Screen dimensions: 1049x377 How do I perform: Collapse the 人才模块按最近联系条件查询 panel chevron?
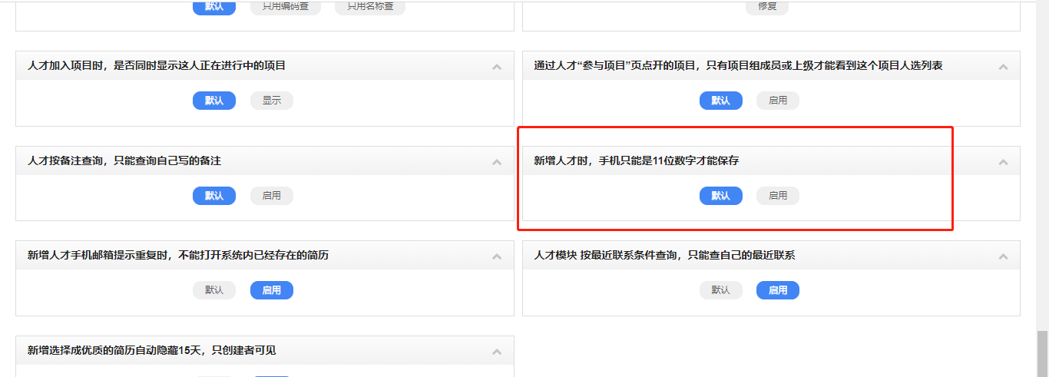1003,256
